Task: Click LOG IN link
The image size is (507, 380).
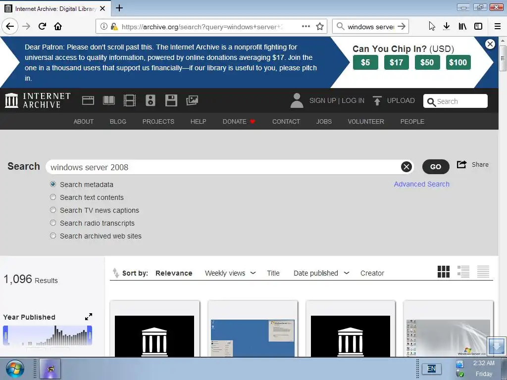Action: coord(353,100)
